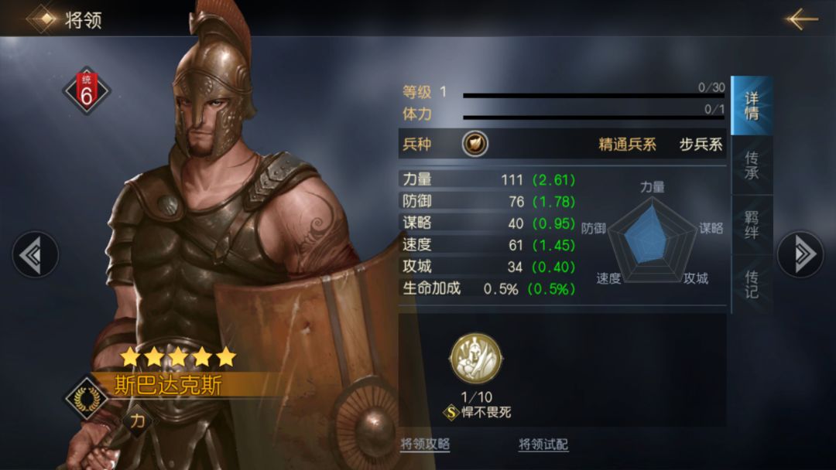The width and height of the screenshot is (836, 470).
Task: Select the 详情 details tab
Action: coord(752,105)
